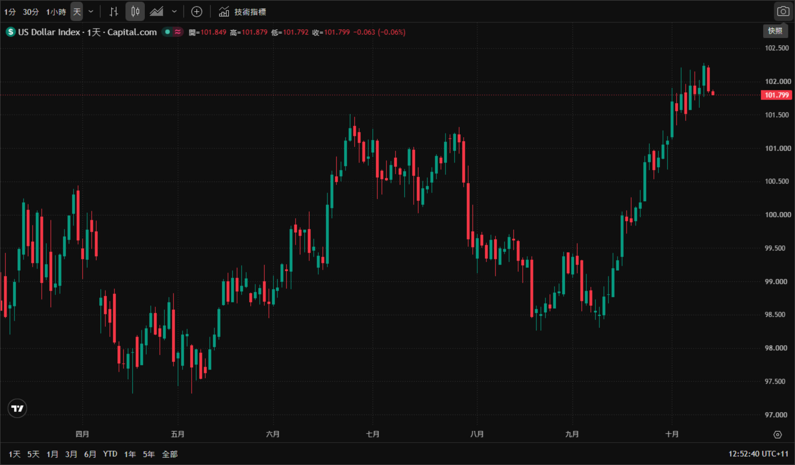Take a snapshot with the camera icon
The width and height of the screenshot is (795, 465).
[x=783, y=12]
